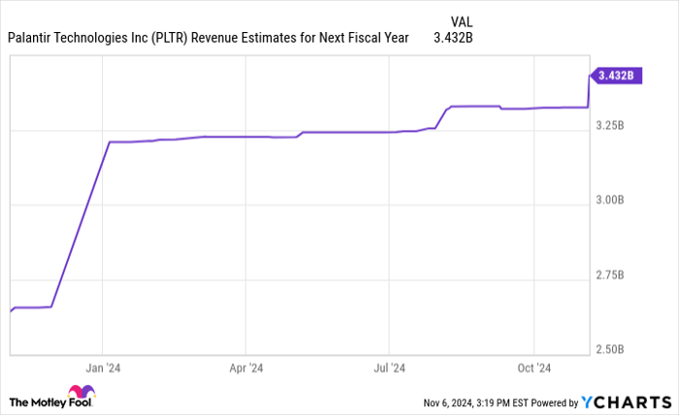Click the 3.00B y-axis label
Screen dimensions: 679x415
[613, 201]
